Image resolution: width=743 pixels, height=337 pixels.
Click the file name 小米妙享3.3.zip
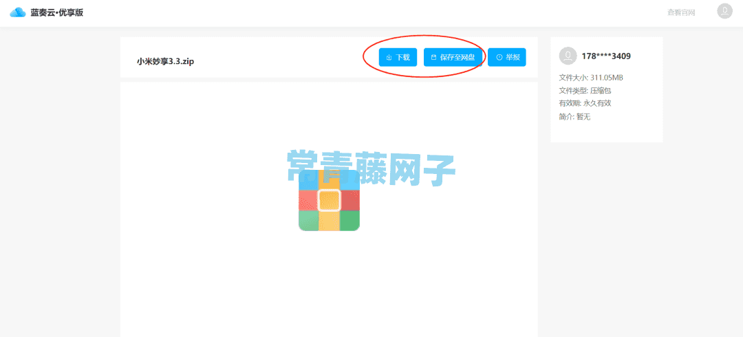165,61
